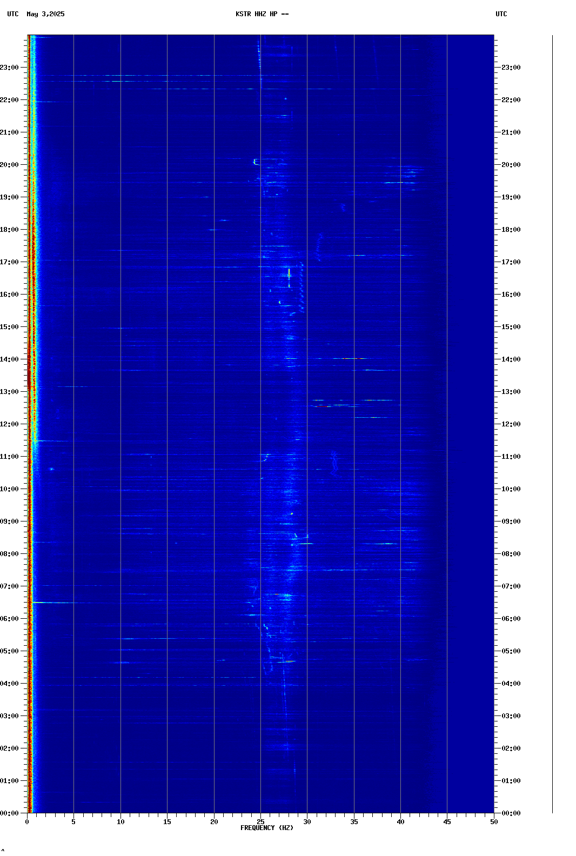Click the left-axis '06:00' time label
The width and height of the screenshot is (576, 856).
pyautogui.click(x=9, y=619)
